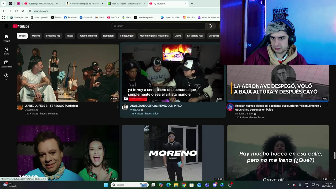Click the YouTube logo
Viewport: 336px width, 189px height.
pyautogui.click(x=21, y=26)
